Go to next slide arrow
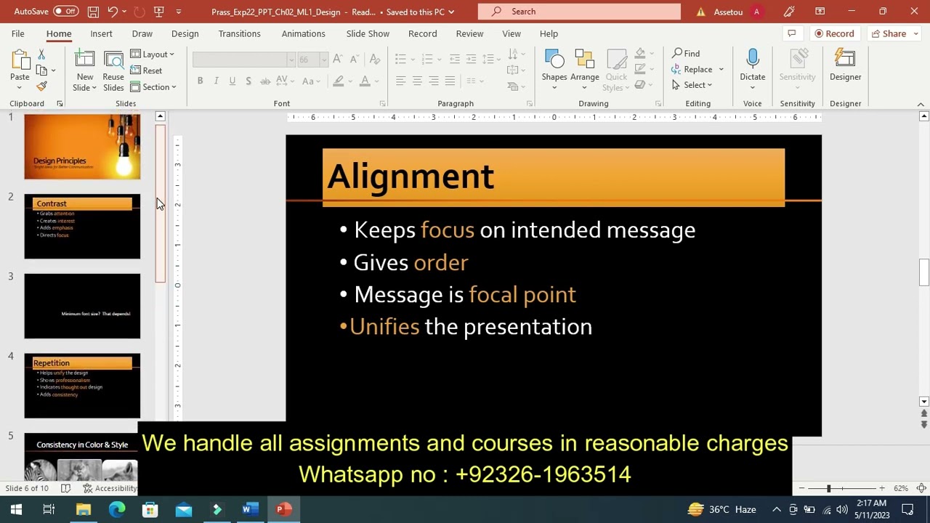This screenshot has height=523, width=930. 923,424
